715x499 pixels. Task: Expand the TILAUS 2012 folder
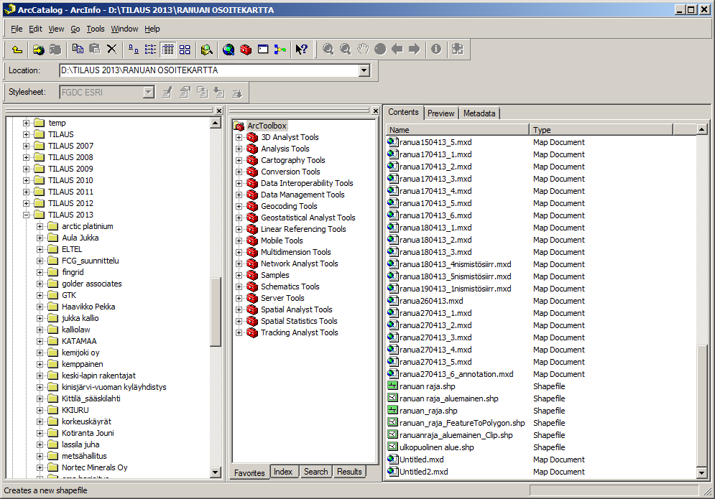26,203
